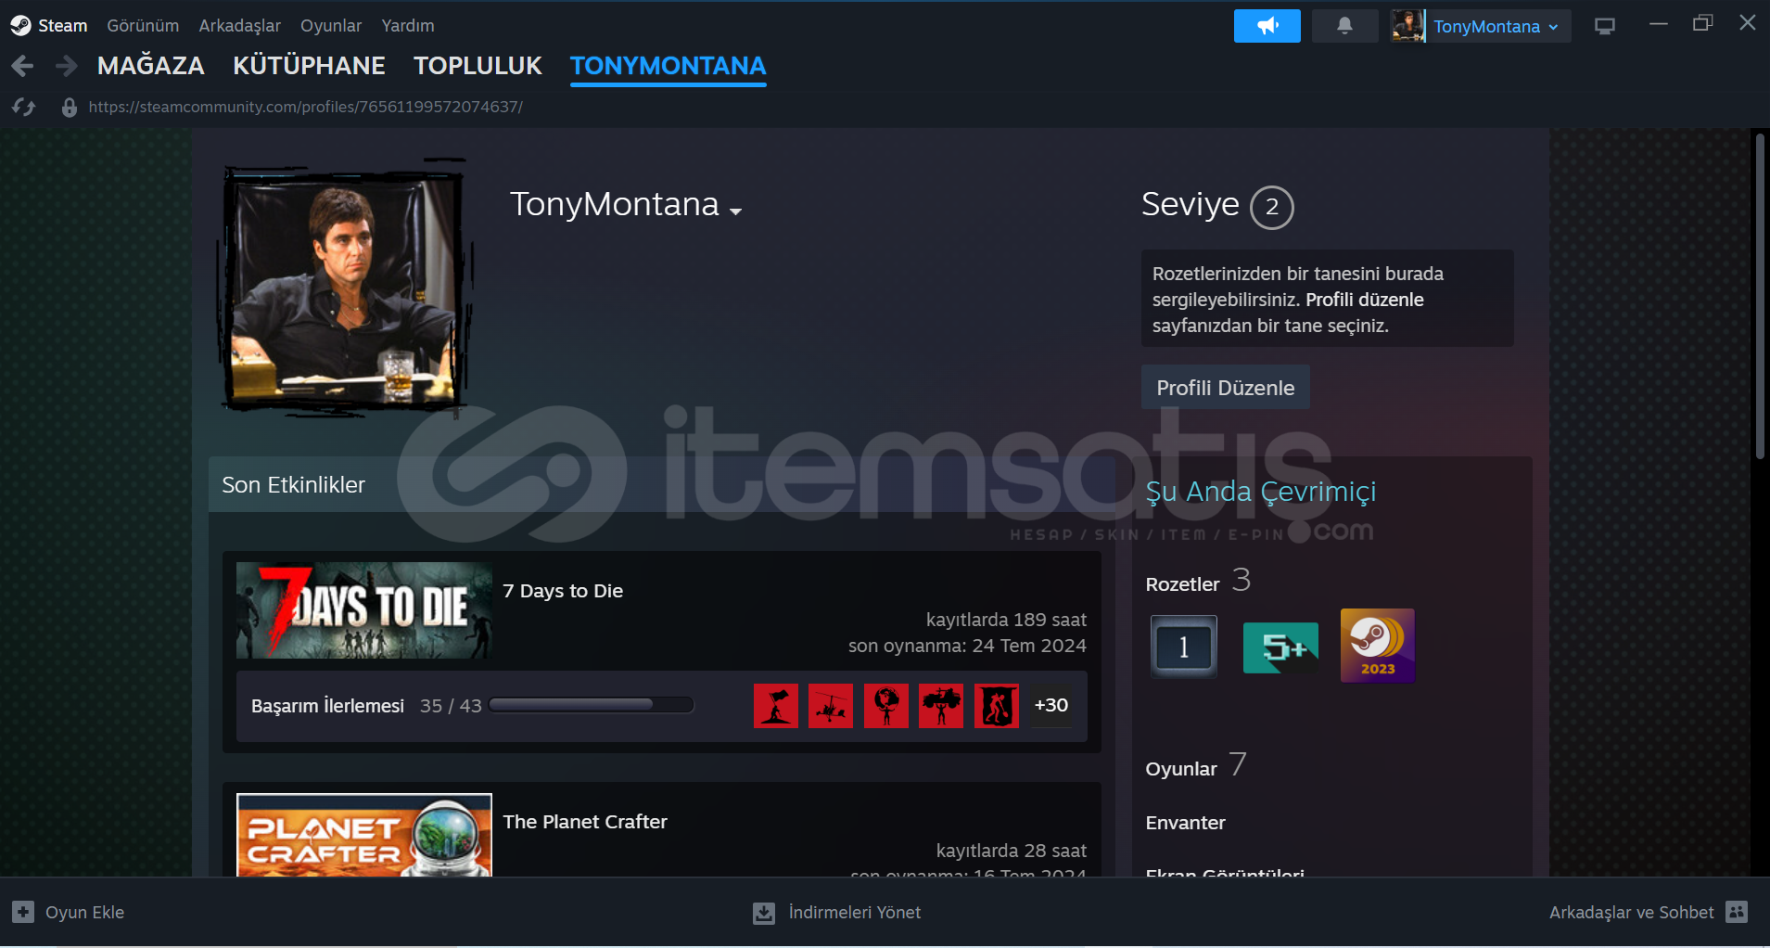Open the 7 Days to Die title
Viewport: 1770px width, 948px height.
(563, 591)
